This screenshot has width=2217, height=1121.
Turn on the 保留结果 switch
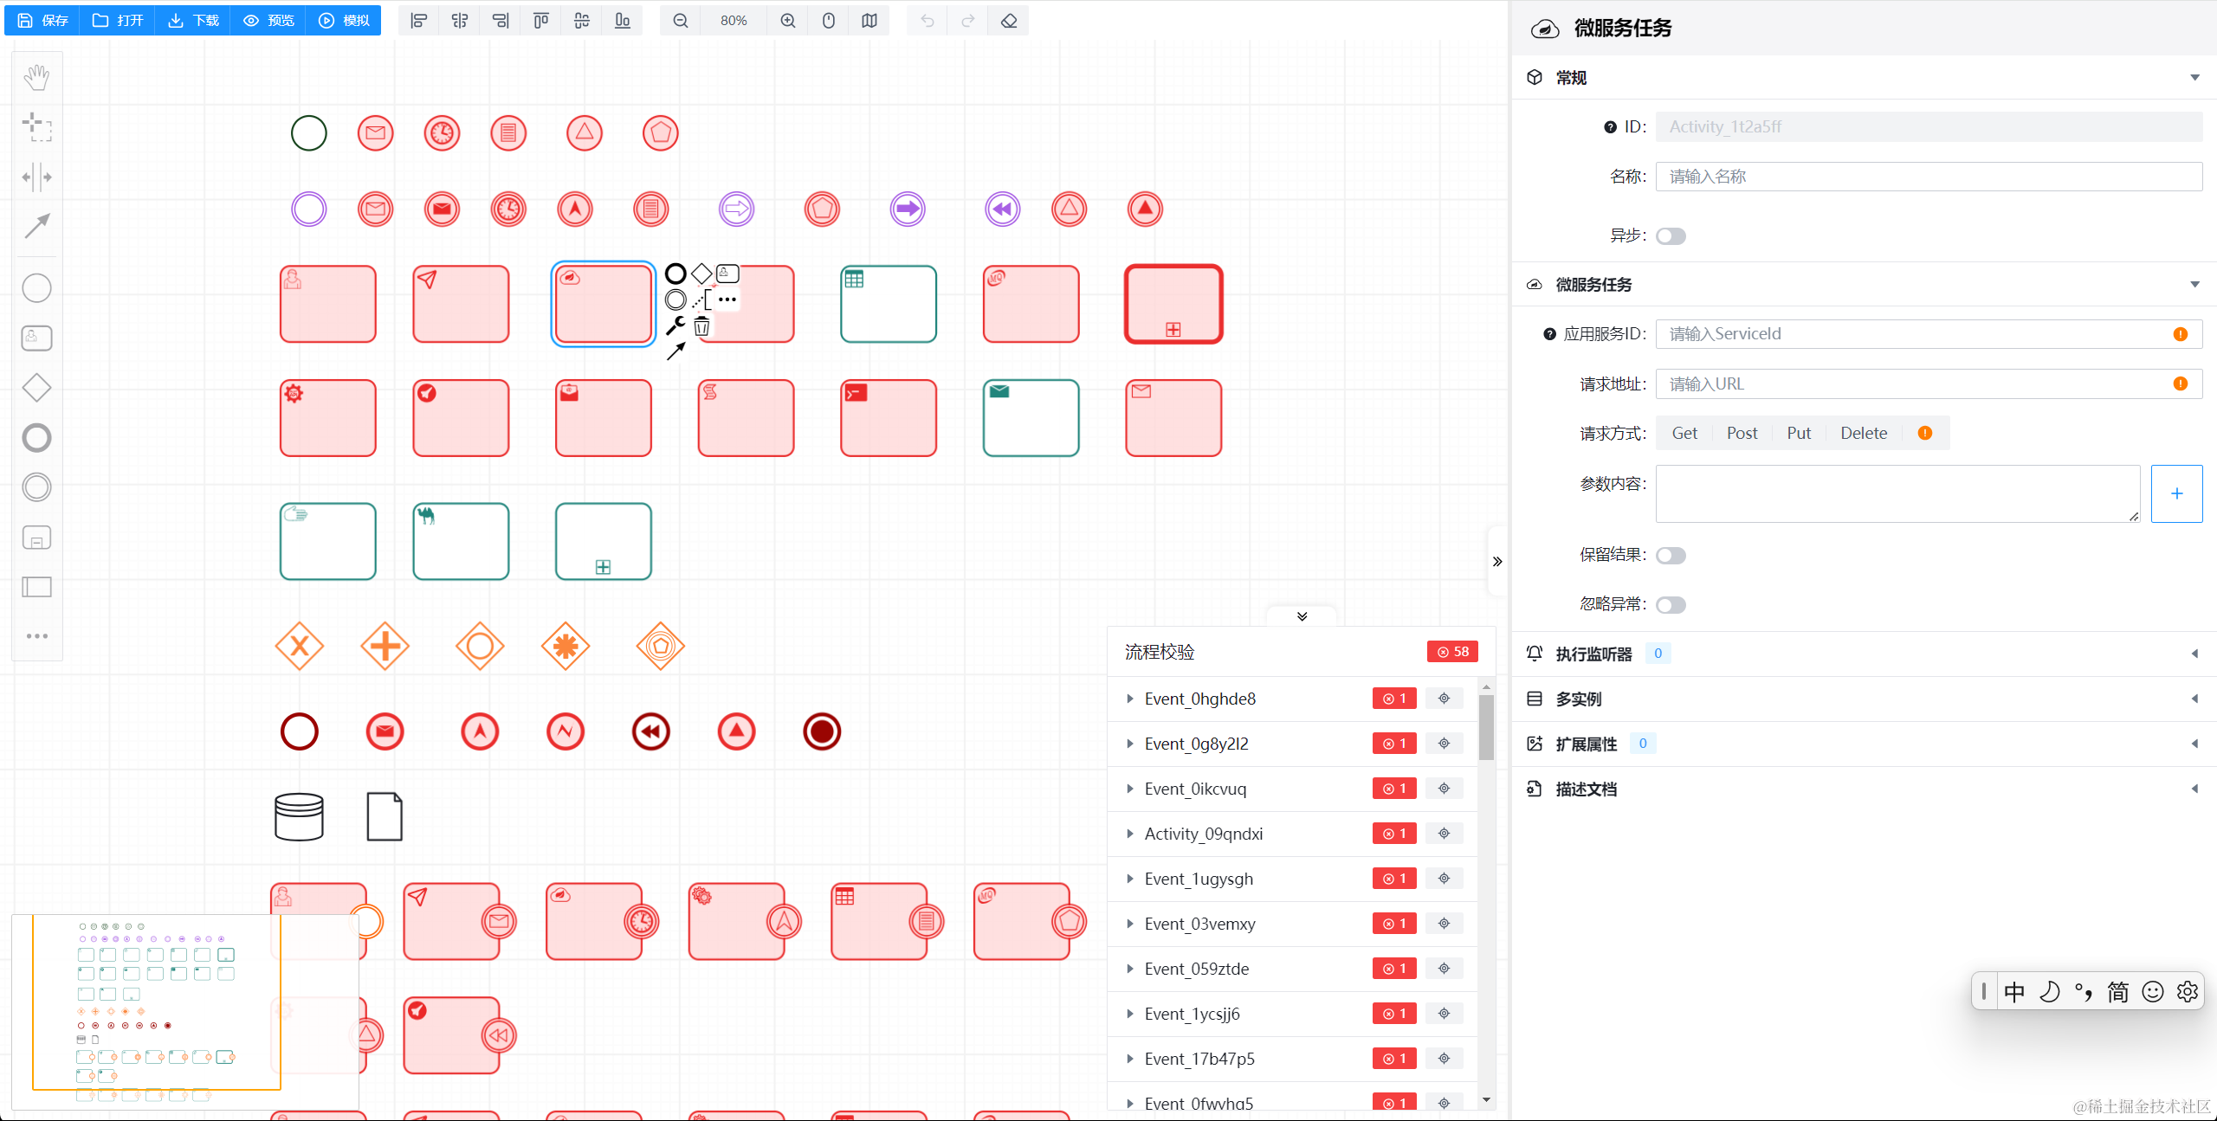click(x=1671, y=556)
